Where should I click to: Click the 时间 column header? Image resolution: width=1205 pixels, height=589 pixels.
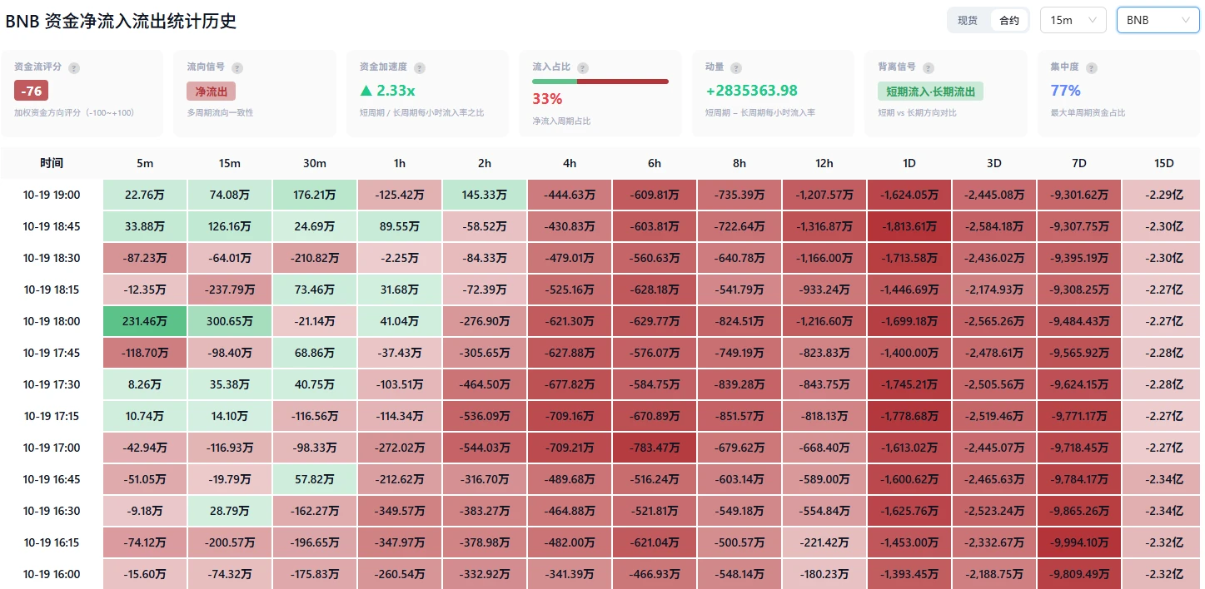[x=52, y=163]
